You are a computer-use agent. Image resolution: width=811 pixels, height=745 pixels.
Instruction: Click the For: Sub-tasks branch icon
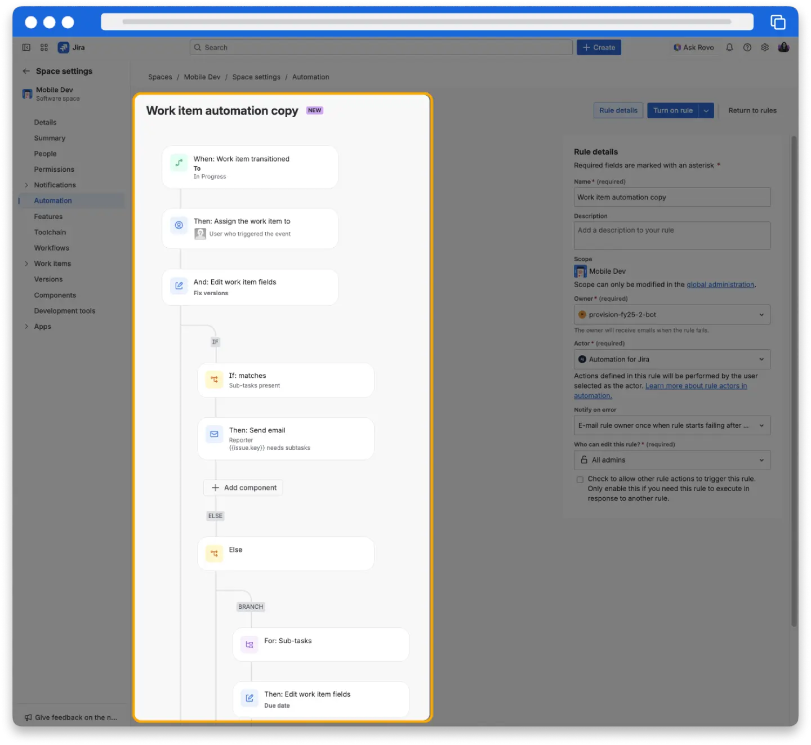[x=249, y=645]
